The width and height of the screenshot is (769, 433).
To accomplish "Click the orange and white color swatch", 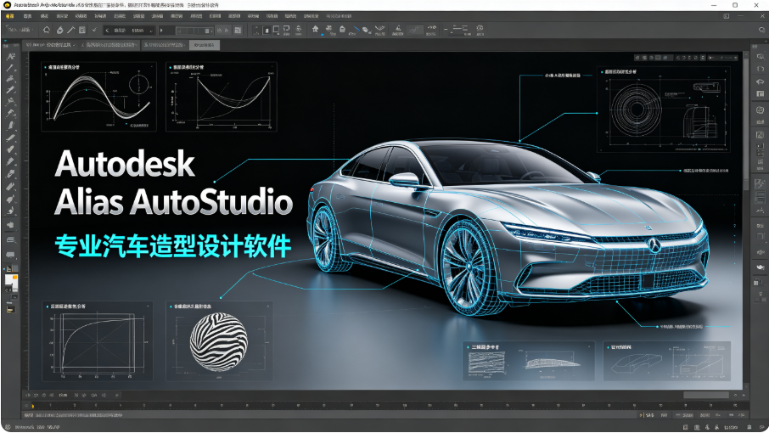I will (11, 281).
